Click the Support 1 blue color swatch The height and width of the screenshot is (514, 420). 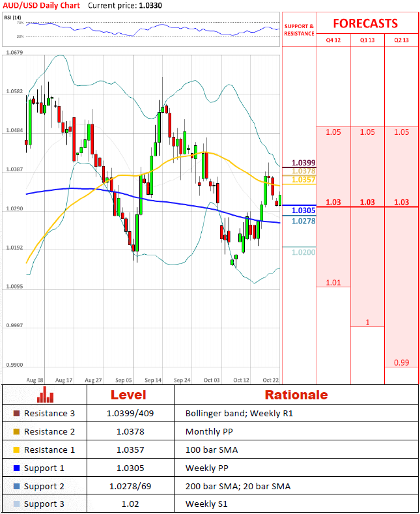click(x=16, y=468)
